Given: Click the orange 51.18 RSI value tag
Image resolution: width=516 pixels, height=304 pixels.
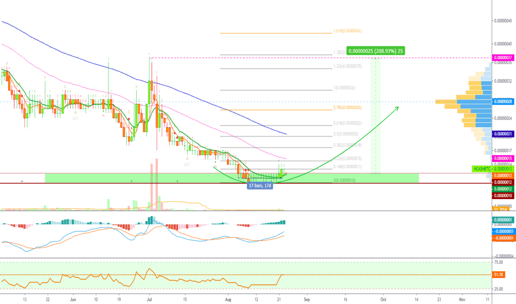Looking at the screenshot, I should point(498,274).
